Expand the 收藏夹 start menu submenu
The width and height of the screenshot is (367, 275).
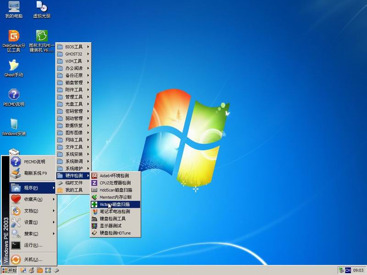click(x=33, y=199)
